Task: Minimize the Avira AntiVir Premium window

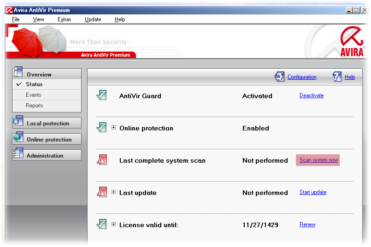Action: pos(349,10)
